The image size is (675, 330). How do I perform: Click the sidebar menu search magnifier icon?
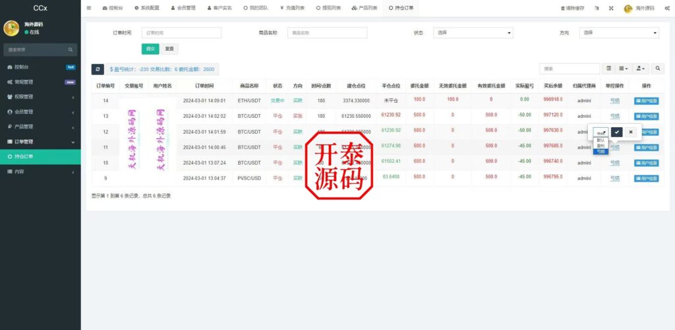71,50
